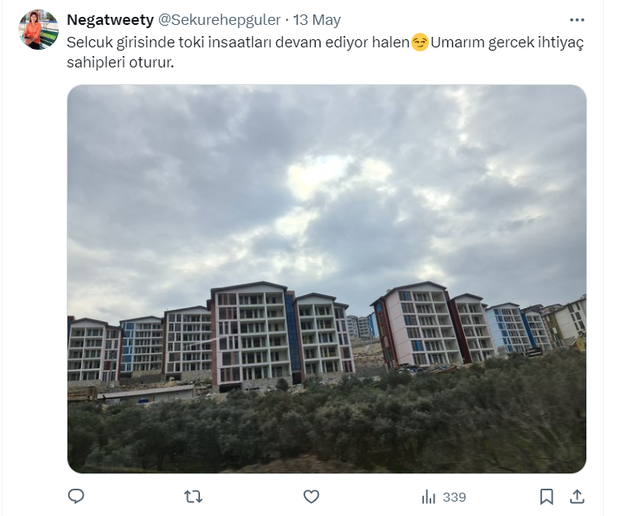
Task: Open the reply speech bubble icon
Action: point(76,496)
